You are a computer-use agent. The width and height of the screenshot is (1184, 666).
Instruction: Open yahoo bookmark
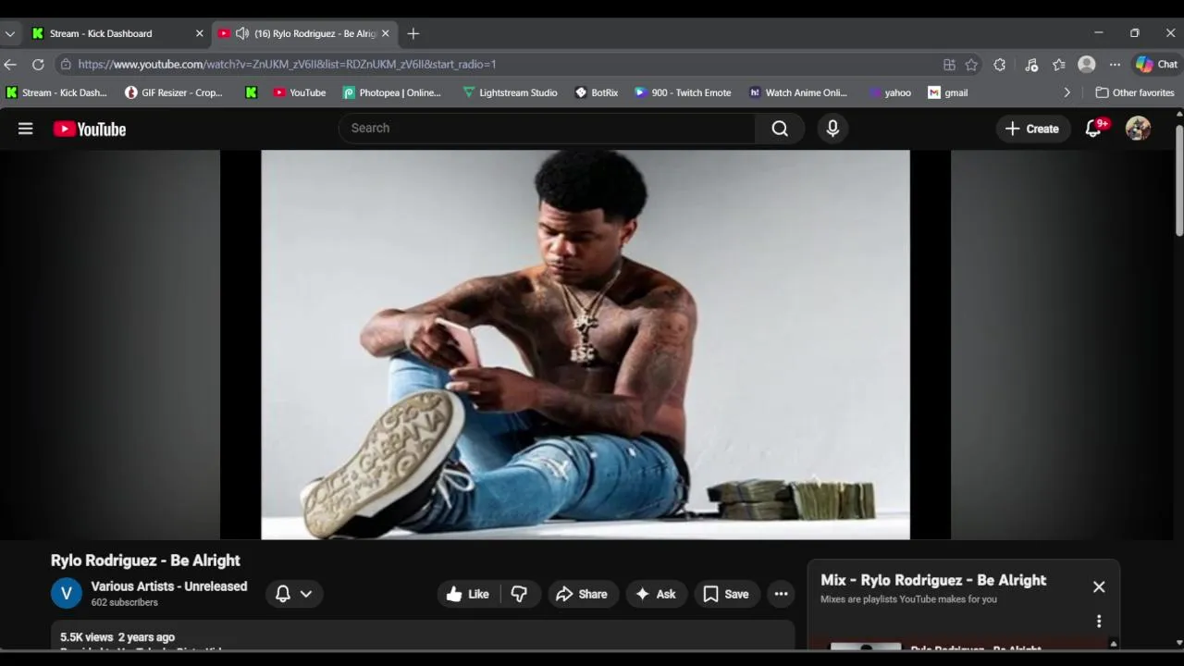coord(891,92)
